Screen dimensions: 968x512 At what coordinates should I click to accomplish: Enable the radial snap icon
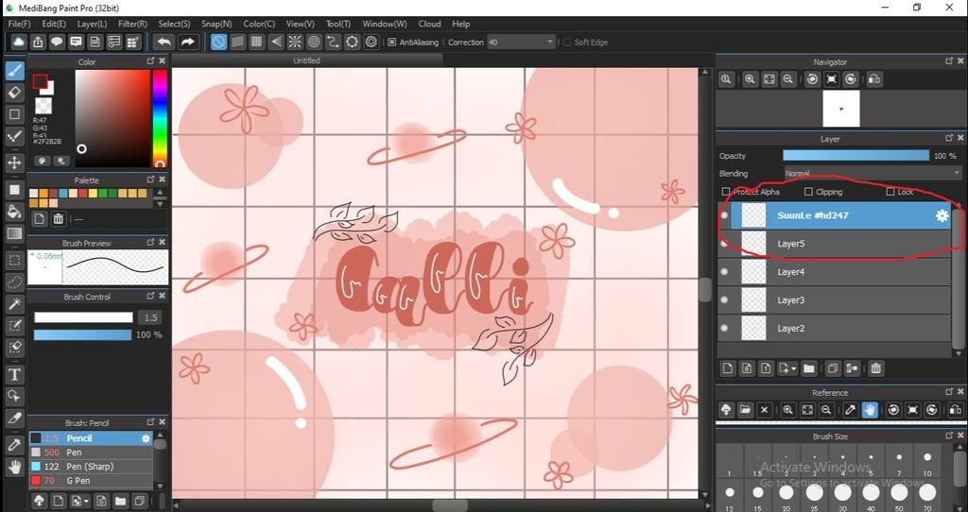click(x=295, y=42)
